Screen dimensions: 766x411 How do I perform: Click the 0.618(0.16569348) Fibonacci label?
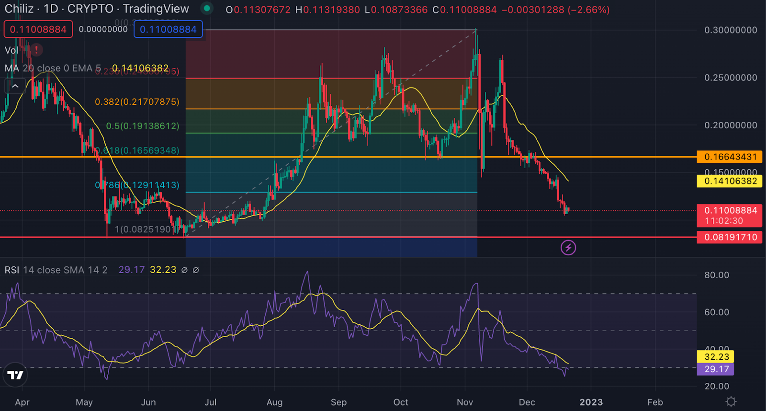137,150
